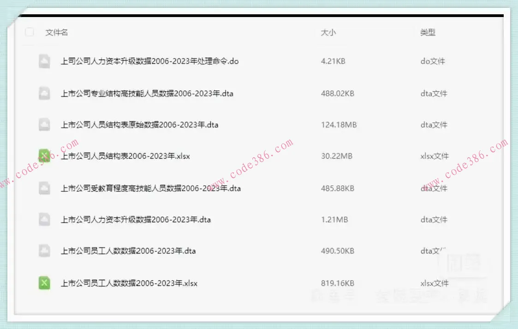Click the file icon beside the .do command file
Image resolution: width=518 pixels, height=329 pixels.
pos(44,61)
